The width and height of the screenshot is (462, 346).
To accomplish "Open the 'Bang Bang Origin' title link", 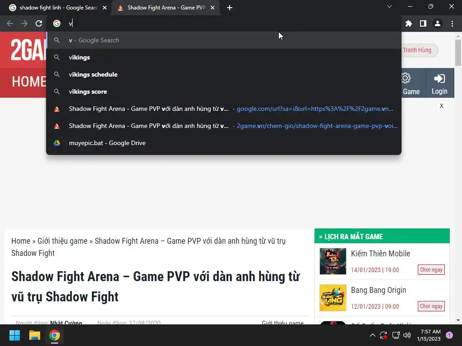I will coord(379,290).
